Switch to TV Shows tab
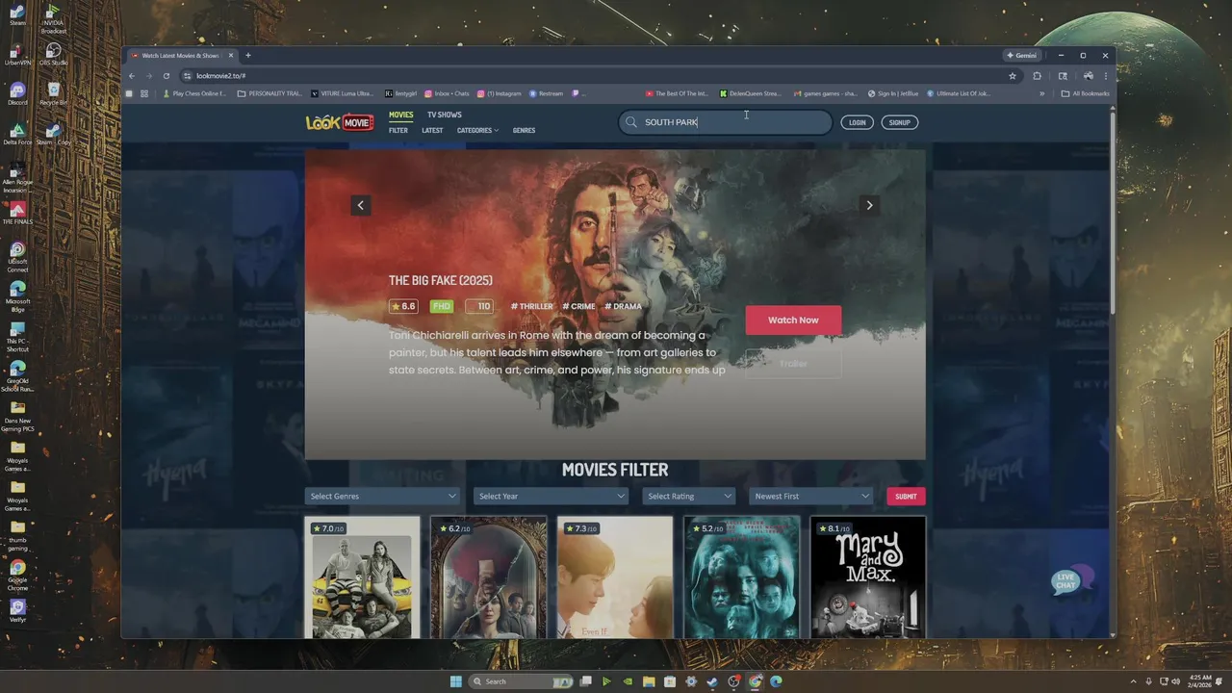The width and height of the screenshot is (1232, 693). point(445,115)
